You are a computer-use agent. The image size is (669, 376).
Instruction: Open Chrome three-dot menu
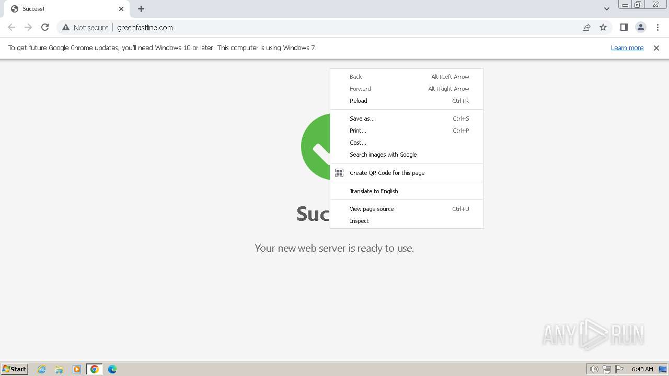point(658,27)
